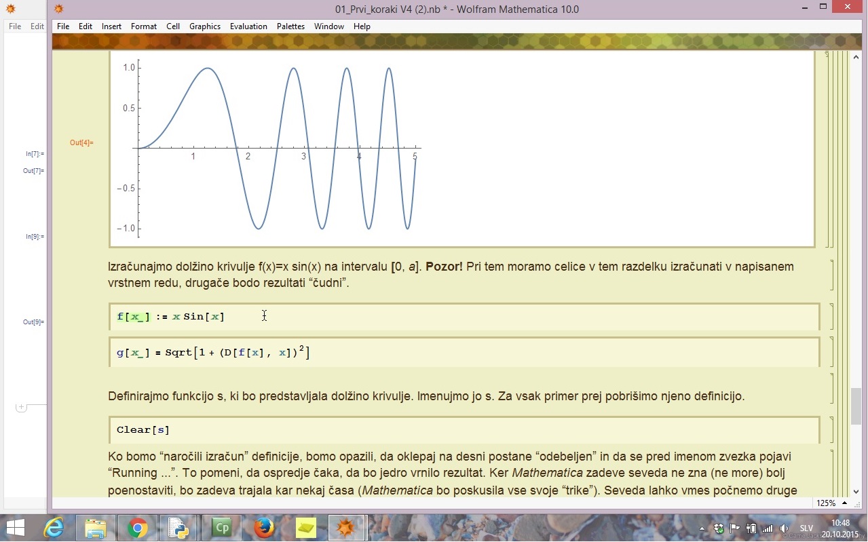868x542 pixels.
Task: Open the 125% magnification dropdown
Action: (844, 503)
